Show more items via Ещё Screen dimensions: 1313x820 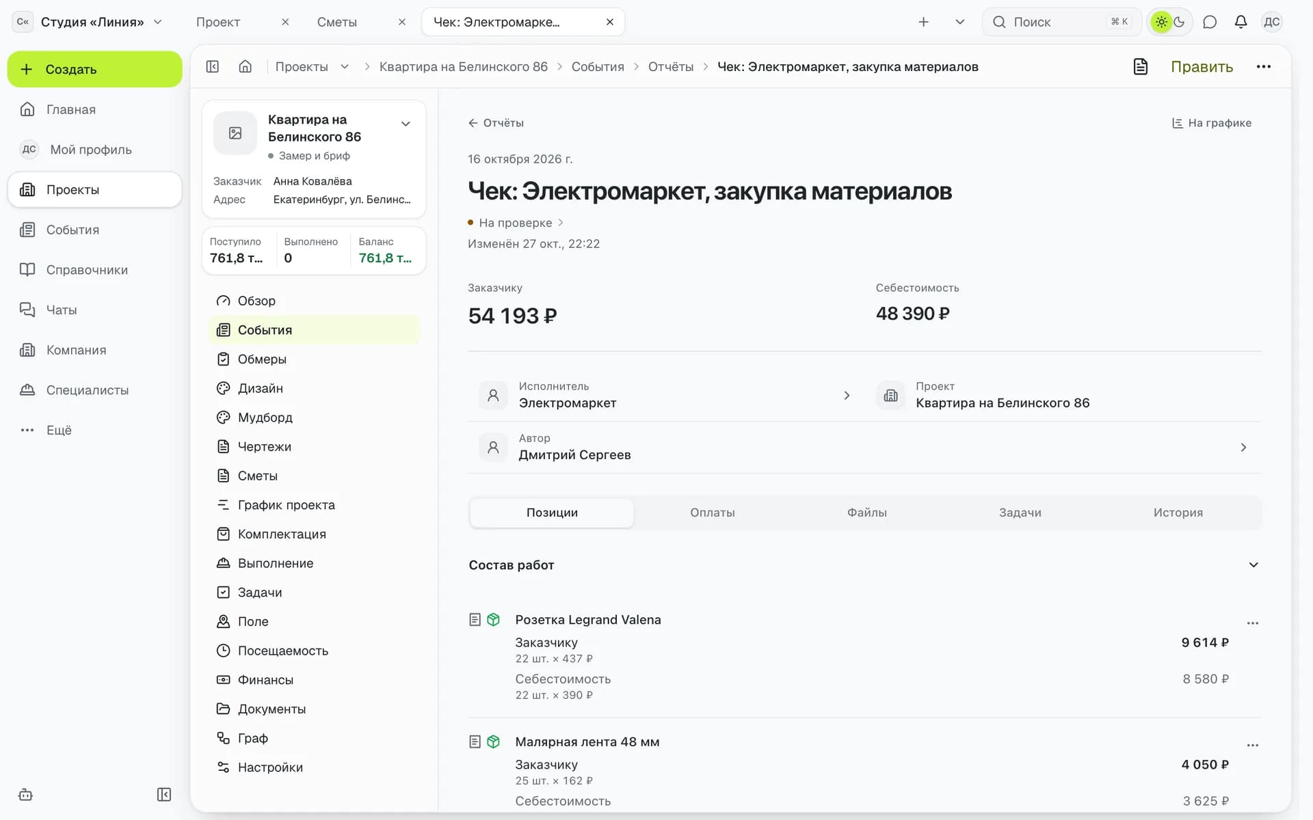coord(94,430)
